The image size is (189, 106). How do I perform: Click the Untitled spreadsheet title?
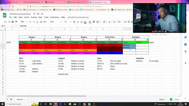pyautogui.click(x=20, y=14)
